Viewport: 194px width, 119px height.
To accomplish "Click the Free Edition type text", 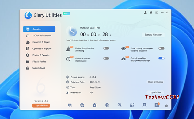I will click(x=95, y=87).
